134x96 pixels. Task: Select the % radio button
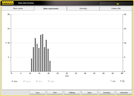(x=121, y=81)
